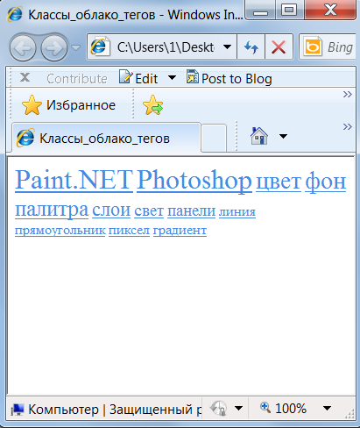
Task: Refresh the page with the blue arrows icon
Action: click(251, 46)
